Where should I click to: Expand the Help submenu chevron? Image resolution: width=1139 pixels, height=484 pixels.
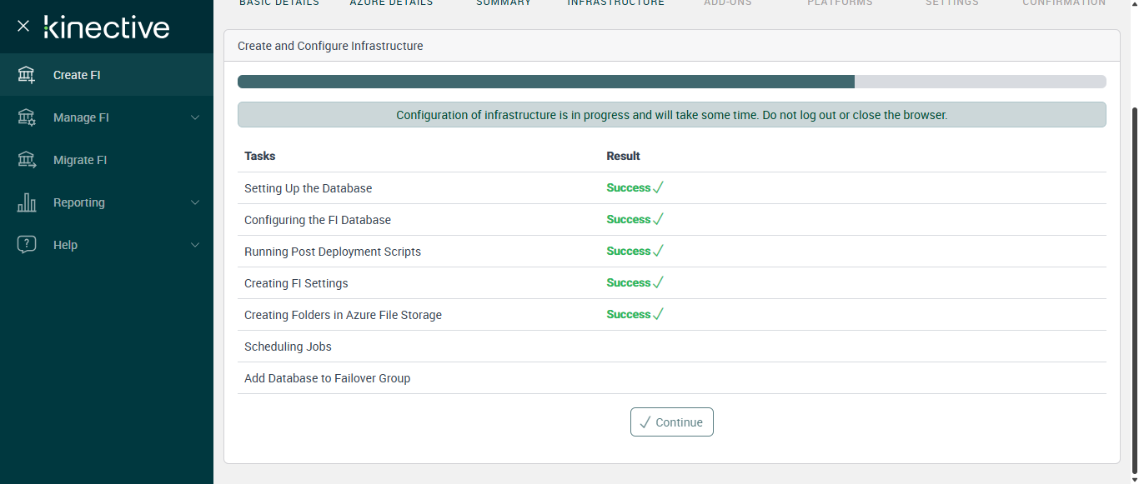click(195, 245)
